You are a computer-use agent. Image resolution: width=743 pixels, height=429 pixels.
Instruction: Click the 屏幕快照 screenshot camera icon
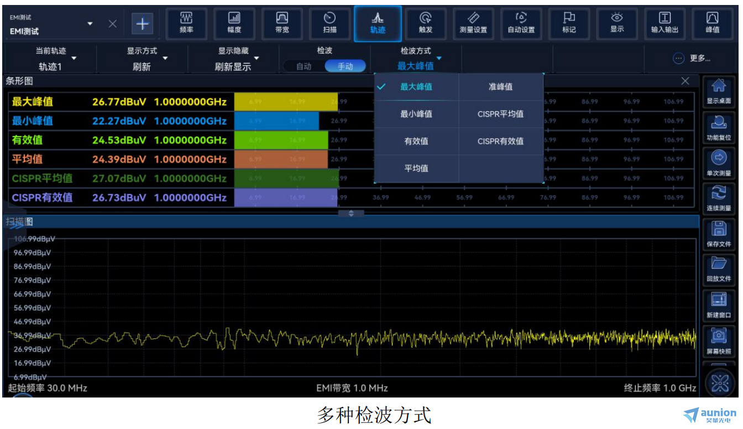(719, 340)
